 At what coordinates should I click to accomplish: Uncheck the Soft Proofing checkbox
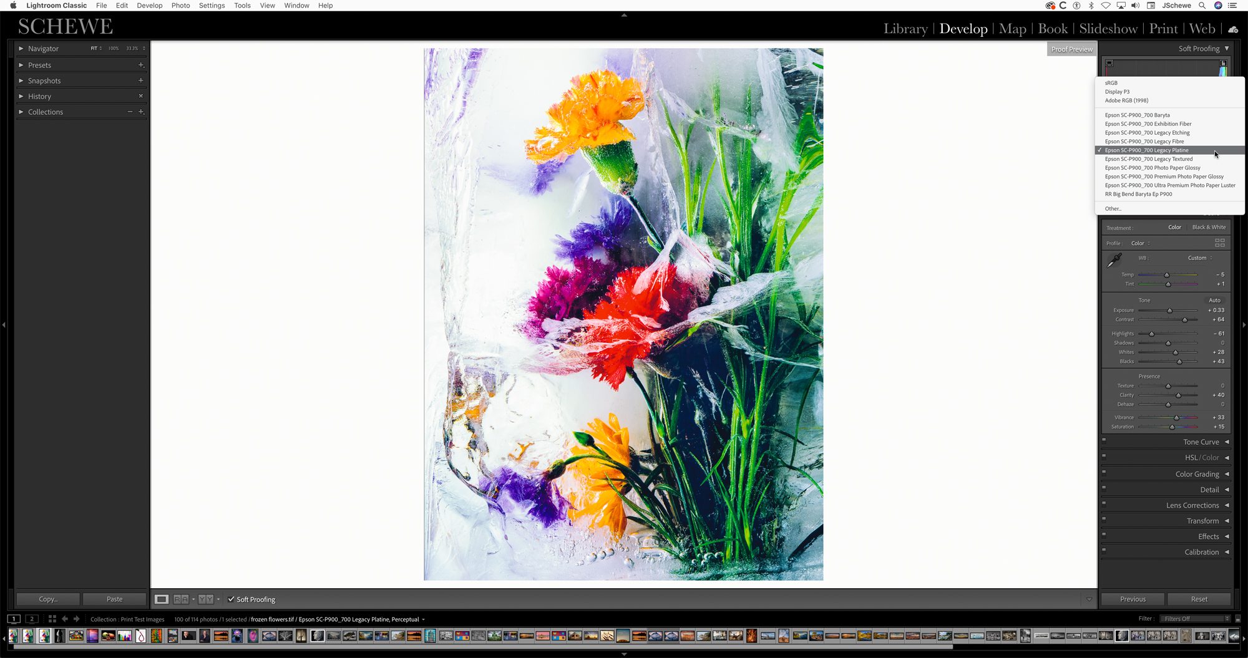[x=231, y=599]
